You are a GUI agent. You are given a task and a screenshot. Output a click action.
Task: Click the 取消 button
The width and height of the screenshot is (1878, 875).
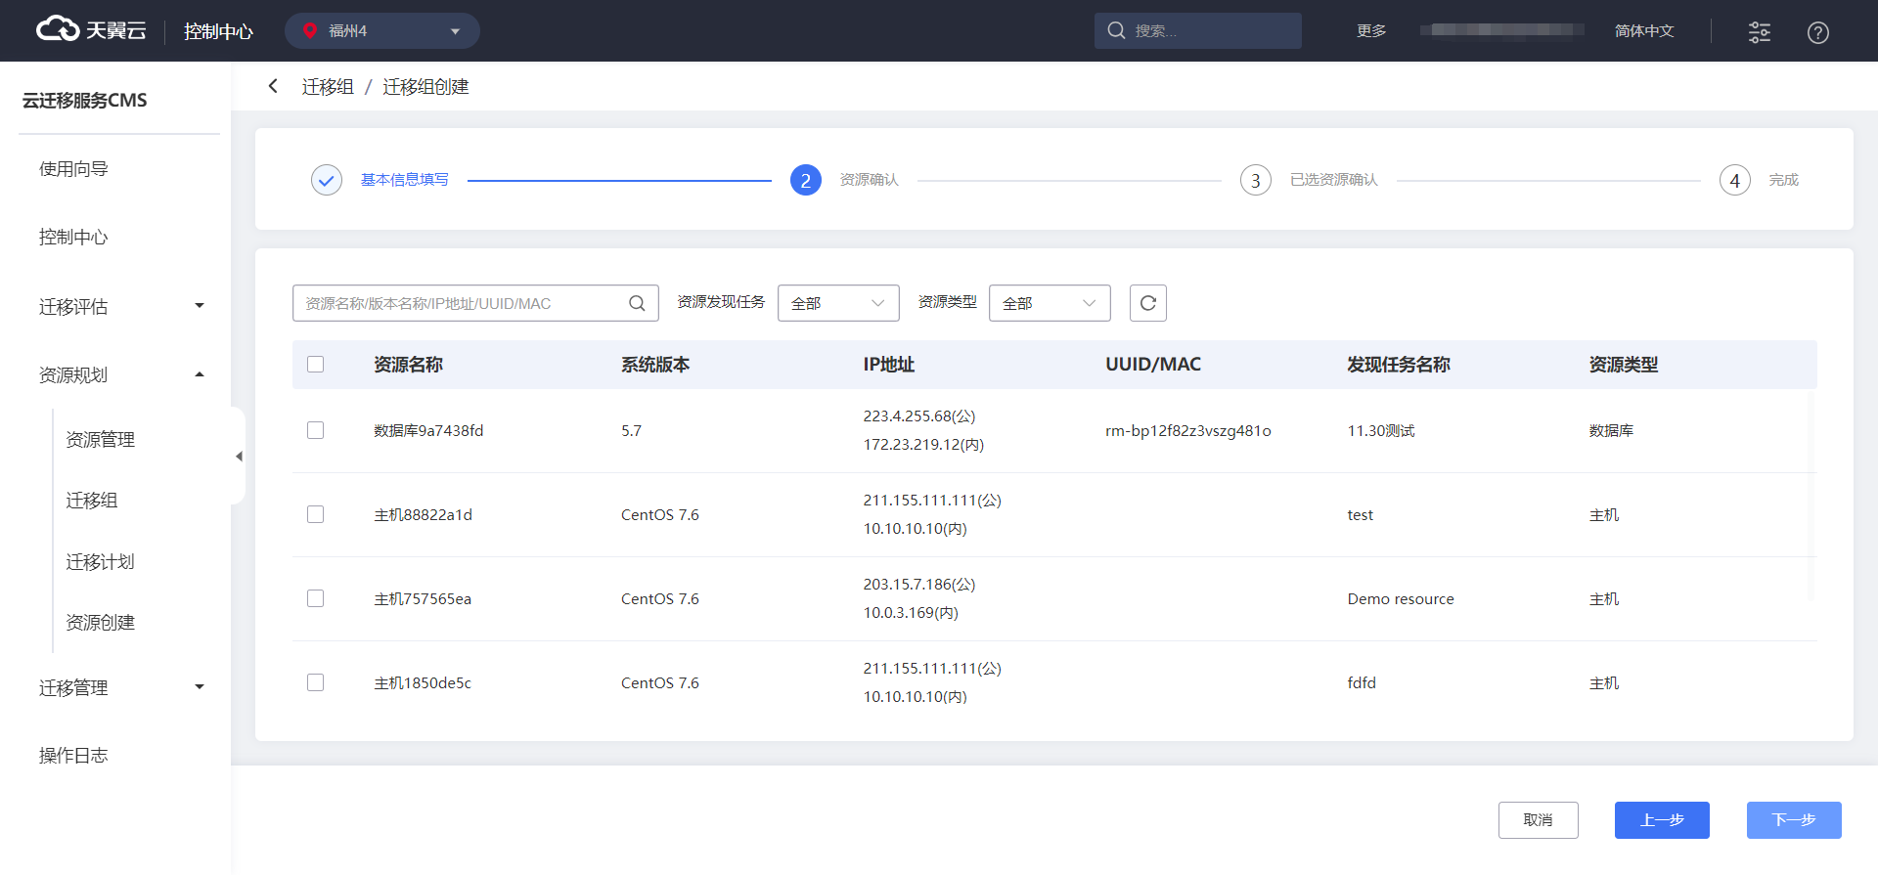click(x=1538, y=820)
